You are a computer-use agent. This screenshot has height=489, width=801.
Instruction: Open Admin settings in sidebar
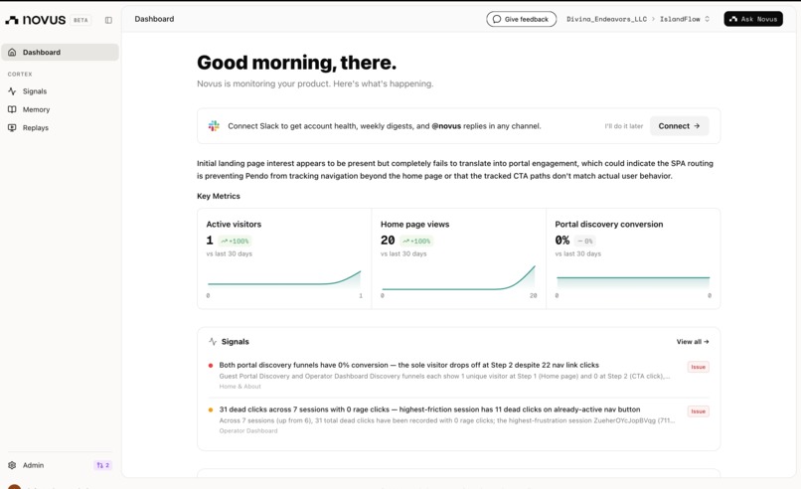pos(33,465)
